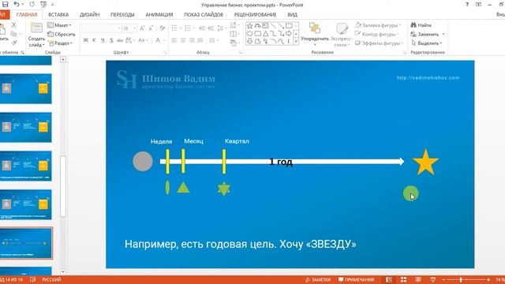Select the text box shape in gallery
The width and height of the screenshot is (505, 284).
click(265, 26)
